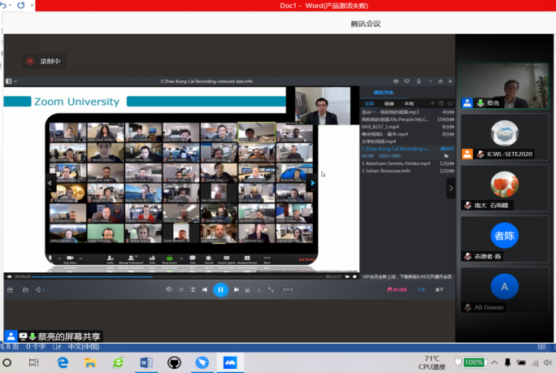Pause the video with the blue button
Screen dimensions: 556x373
220,289
